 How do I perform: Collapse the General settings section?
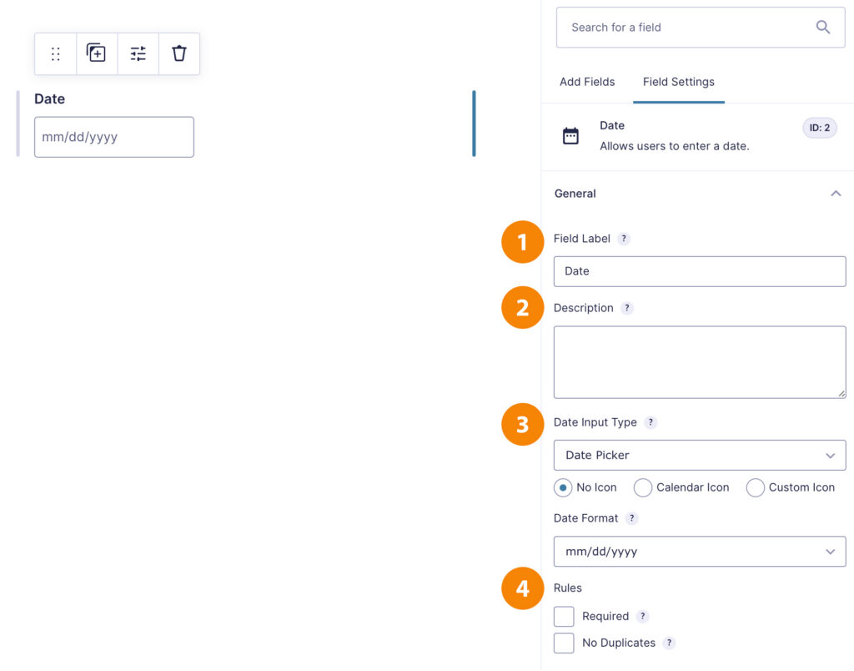point(836,194)
